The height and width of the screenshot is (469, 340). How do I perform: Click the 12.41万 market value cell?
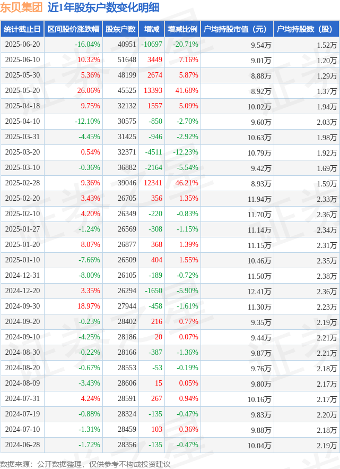259,291
